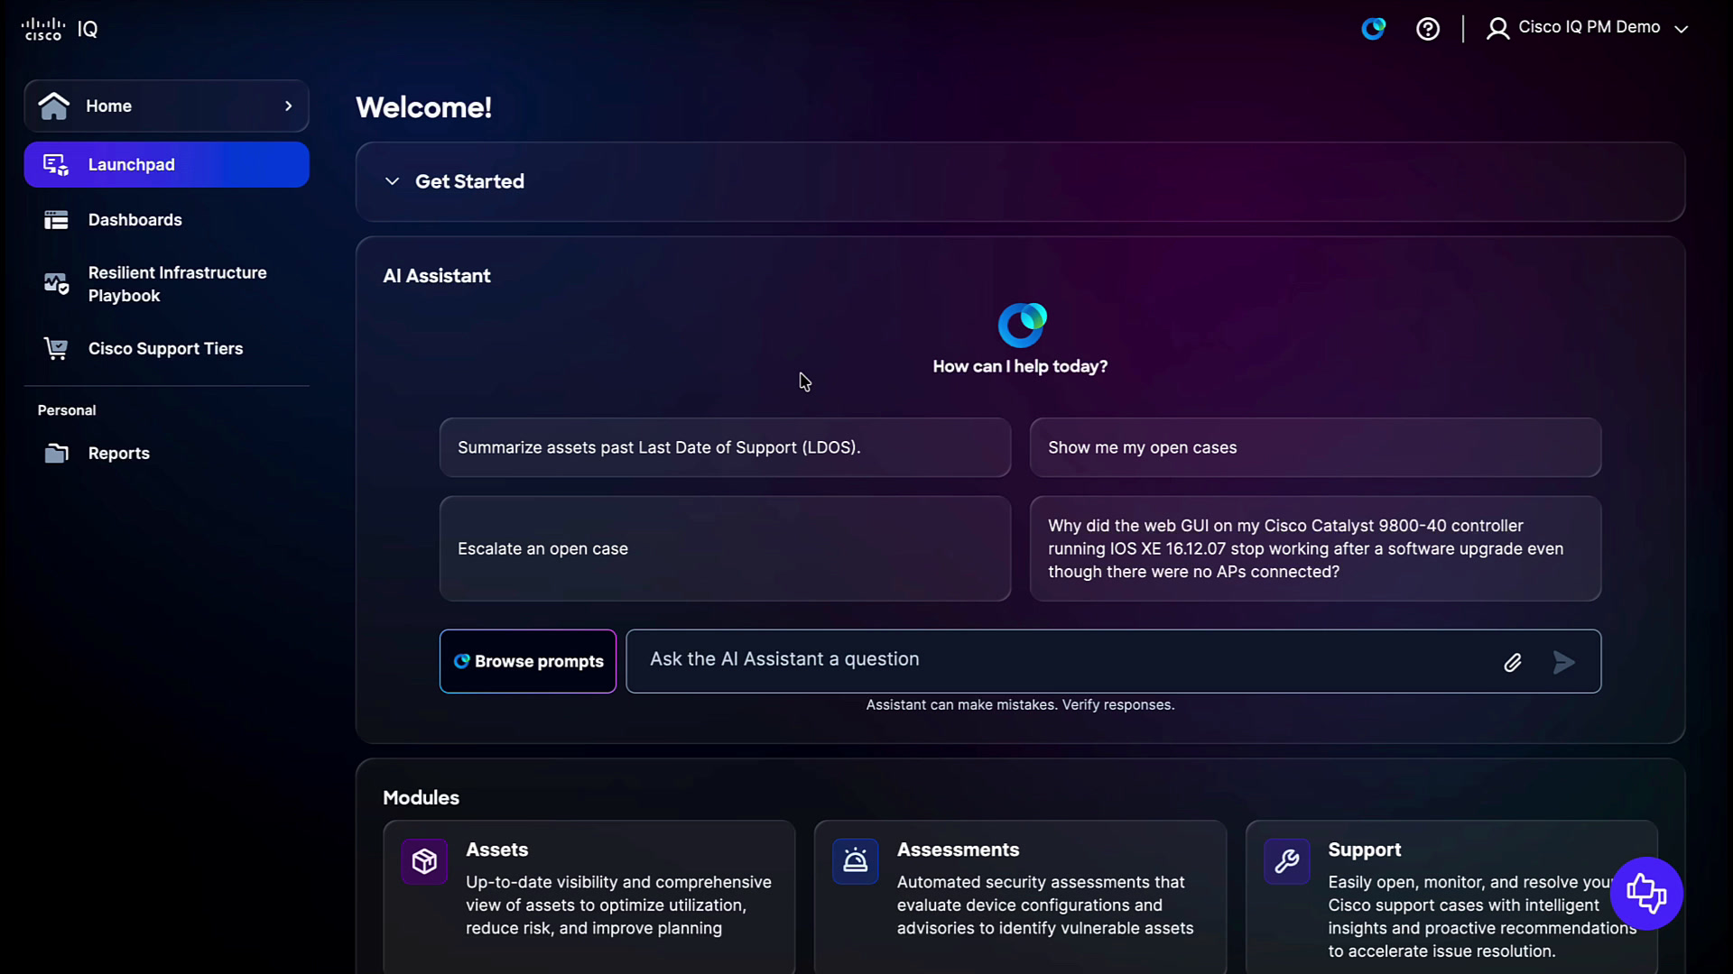Viewport: 1733px width, 974px height.
Task: Open the Assessments module card
Action: pos(1020,896)
